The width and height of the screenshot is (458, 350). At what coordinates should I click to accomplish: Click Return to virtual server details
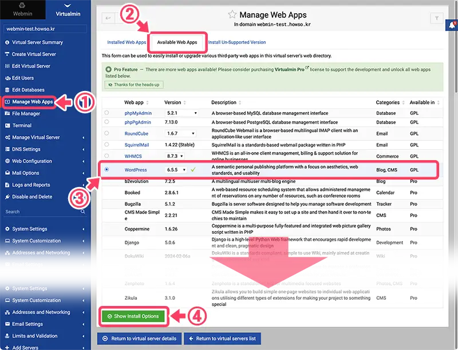pos(140,339)
